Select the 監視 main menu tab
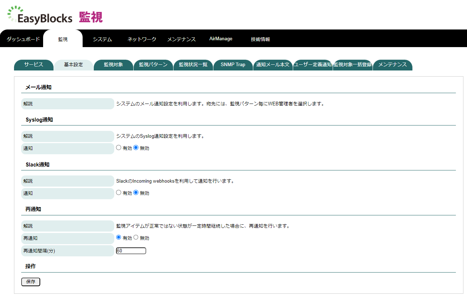The image size is (467, 297). tap(63, 39)
